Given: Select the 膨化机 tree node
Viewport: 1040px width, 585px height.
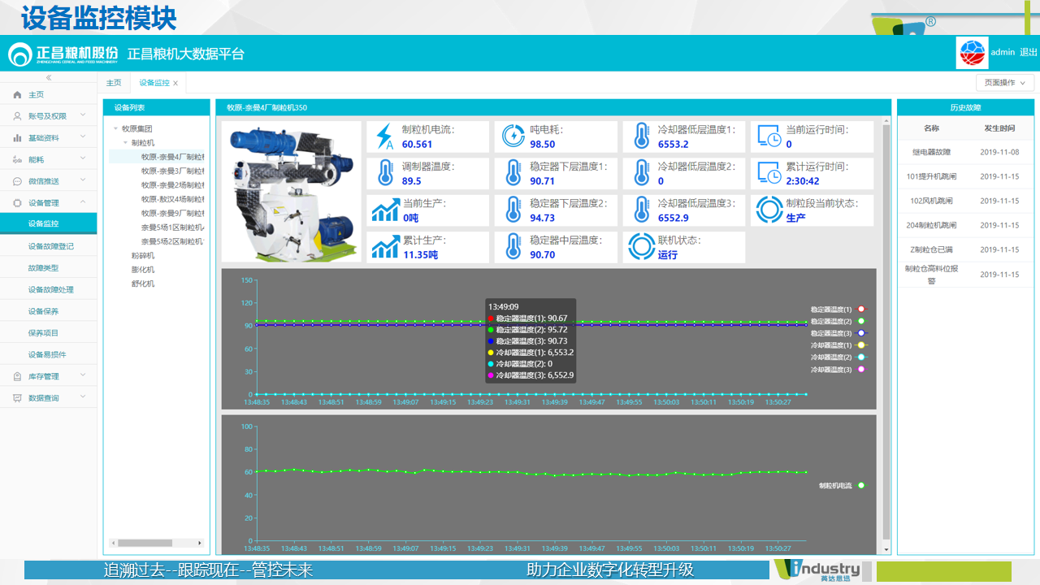Looking at the screenshot, I should tap(143, 270).
